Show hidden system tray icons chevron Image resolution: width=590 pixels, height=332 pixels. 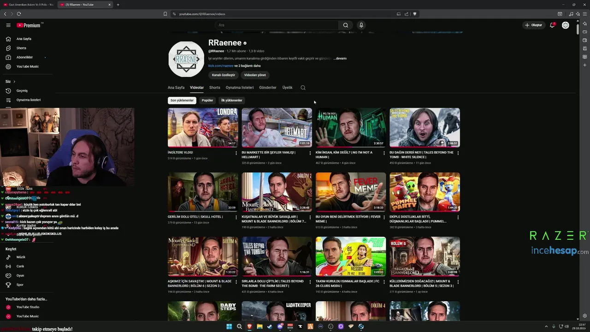point(546,326)
